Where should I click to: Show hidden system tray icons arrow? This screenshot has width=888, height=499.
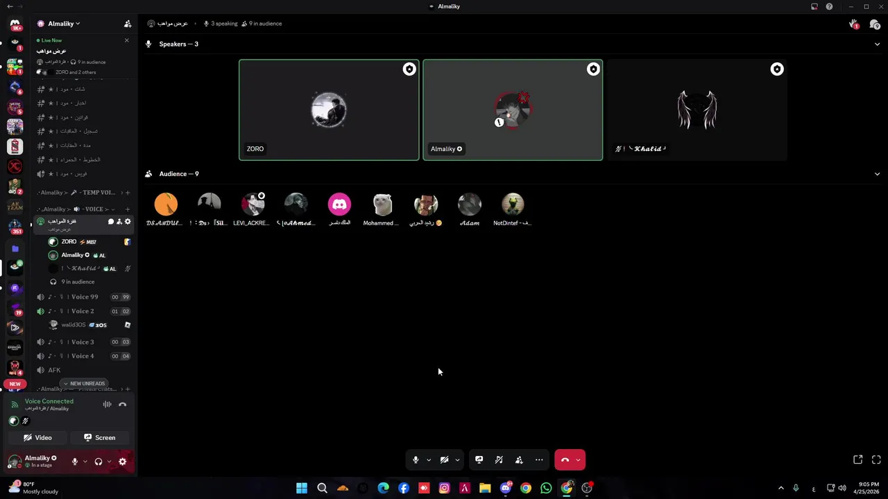point(780,488)
